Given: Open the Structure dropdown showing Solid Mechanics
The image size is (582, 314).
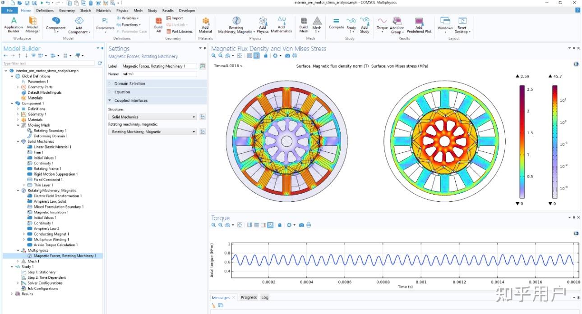Looking at the screenshot, I should click(x=152, y=117).
